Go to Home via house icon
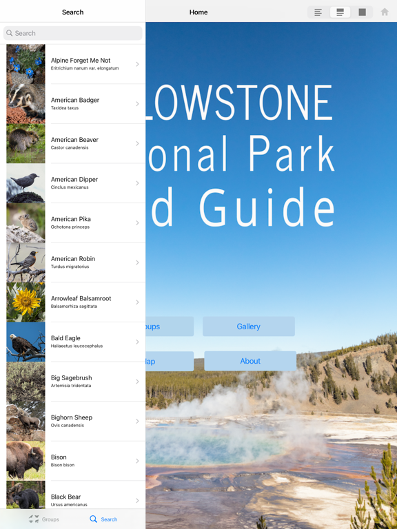Image resolution: width=397 pixels, height=529 pixels. (x=385, y=12)
